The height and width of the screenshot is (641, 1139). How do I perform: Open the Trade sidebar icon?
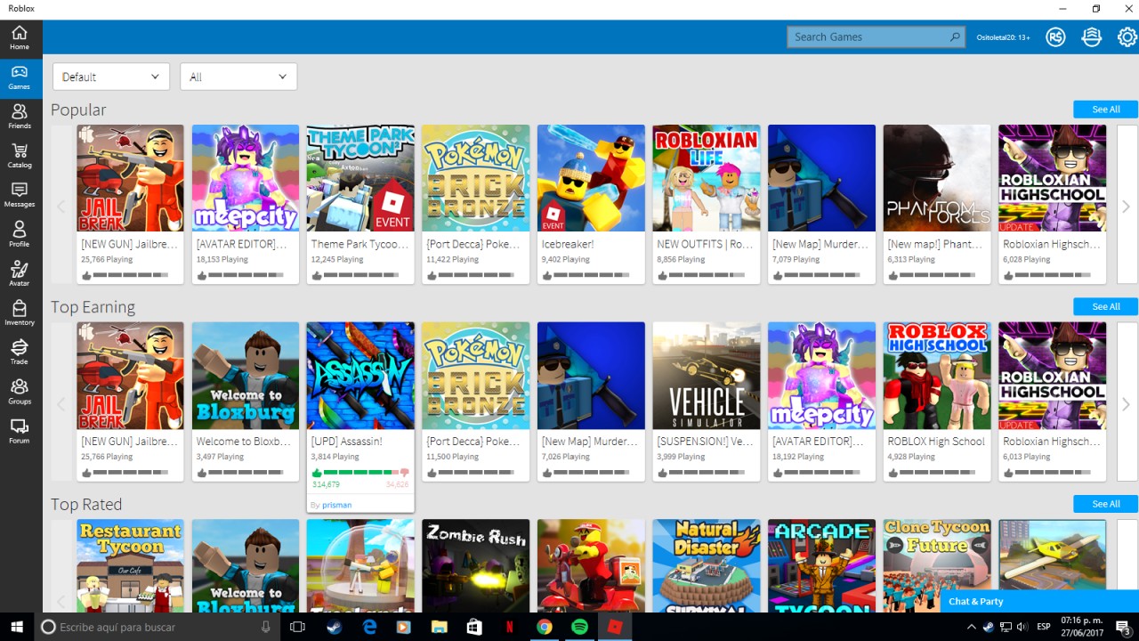pos(20,352)
